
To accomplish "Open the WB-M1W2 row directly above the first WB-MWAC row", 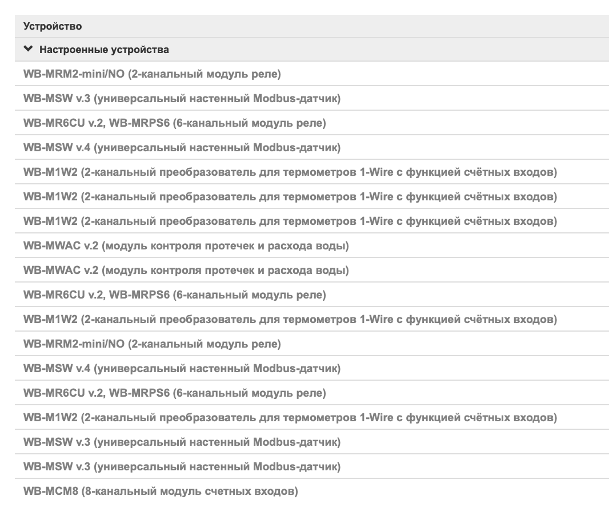I will [x=312, y=221].
